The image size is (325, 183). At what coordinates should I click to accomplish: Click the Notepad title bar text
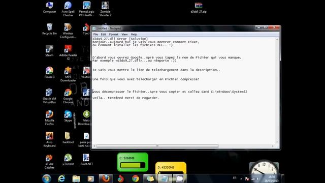click(109, 28)
